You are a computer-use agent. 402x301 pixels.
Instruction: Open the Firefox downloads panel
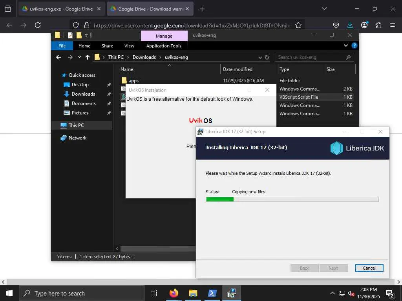tap(350, 25)
